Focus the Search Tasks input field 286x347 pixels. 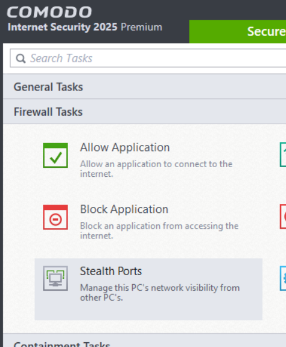coord(148,59)
